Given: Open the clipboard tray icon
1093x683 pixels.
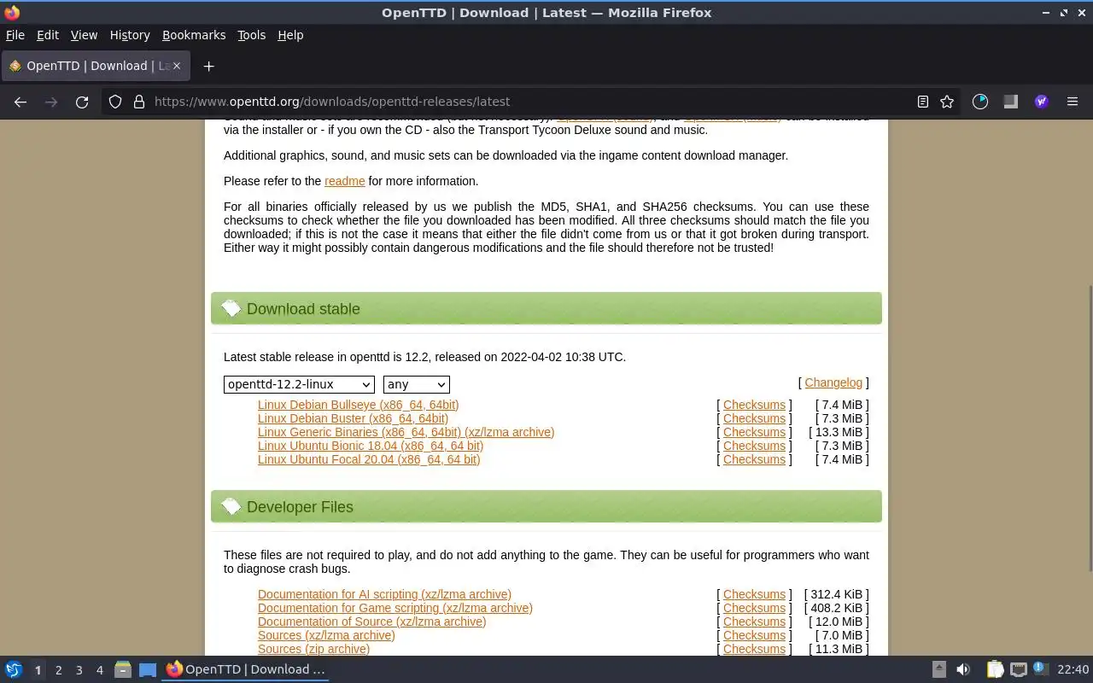Looking at the screenshot, I should (x=995, y=669).
